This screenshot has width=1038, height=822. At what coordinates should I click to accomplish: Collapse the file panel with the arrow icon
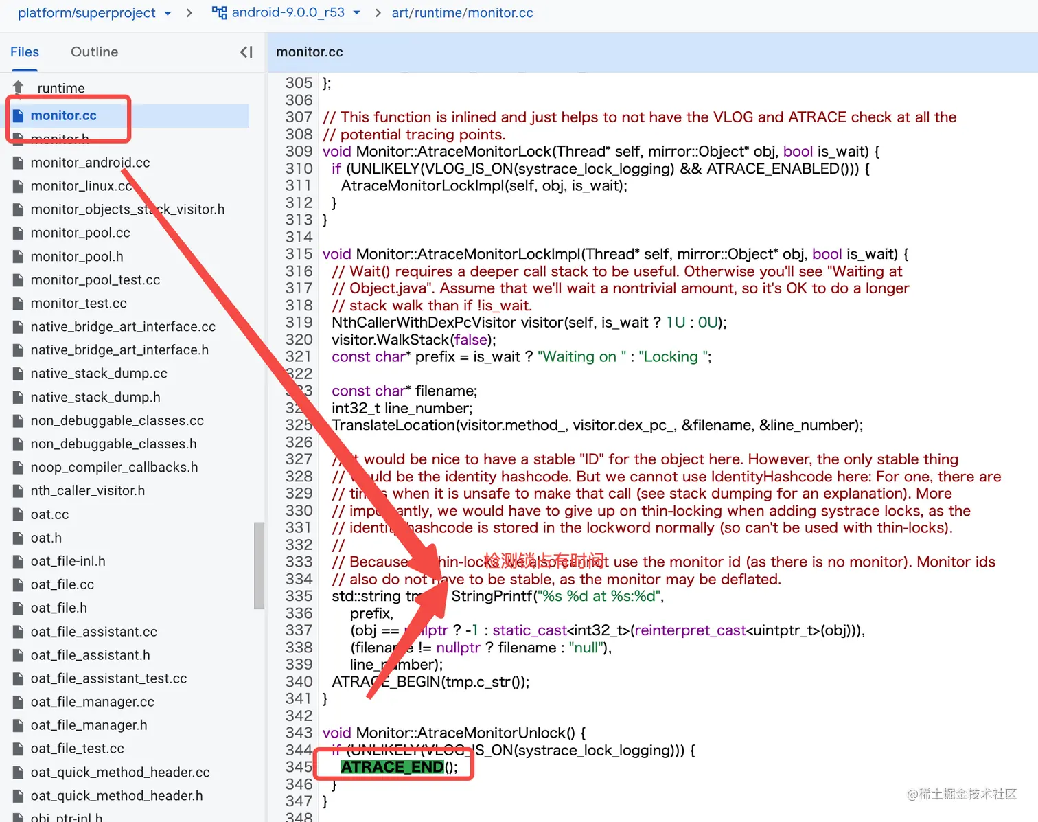pos(246,52)
